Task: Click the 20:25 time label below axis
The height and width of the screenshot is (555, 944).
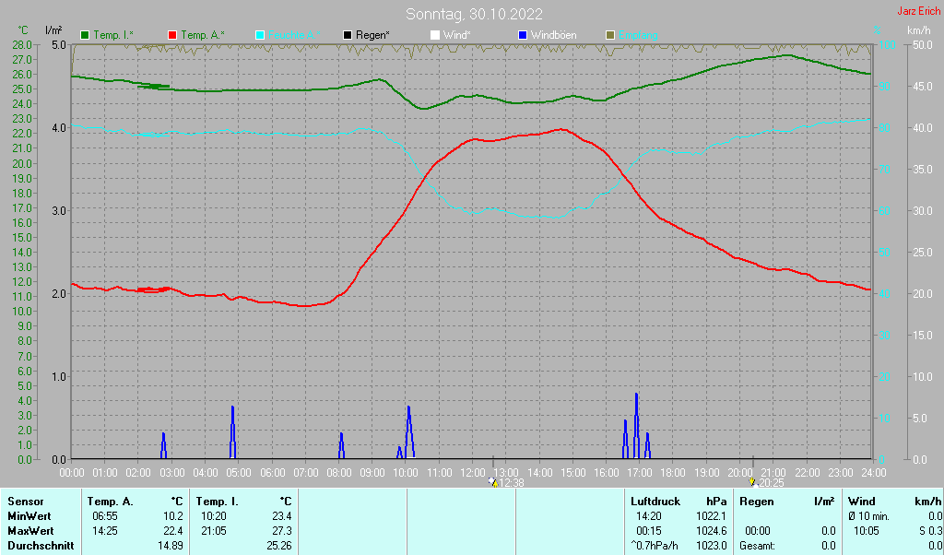Action: point(772,483)
